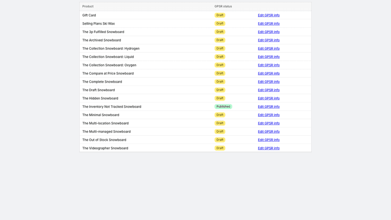Screen dimensions: 391x220
Task: Select The Collection Snowboard: Hydrogen name
Action: (x=110, y=48)
